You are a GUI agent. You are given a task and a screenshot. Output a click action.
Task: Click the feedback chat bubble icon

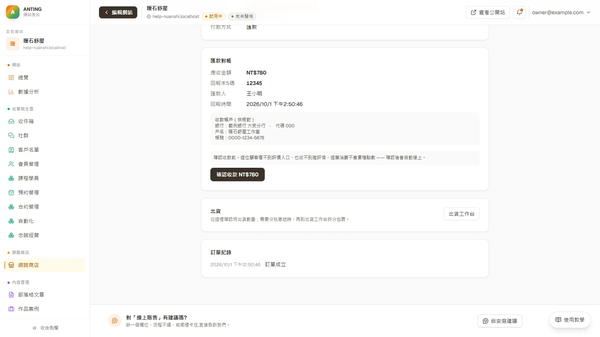(x=115, y=321)
